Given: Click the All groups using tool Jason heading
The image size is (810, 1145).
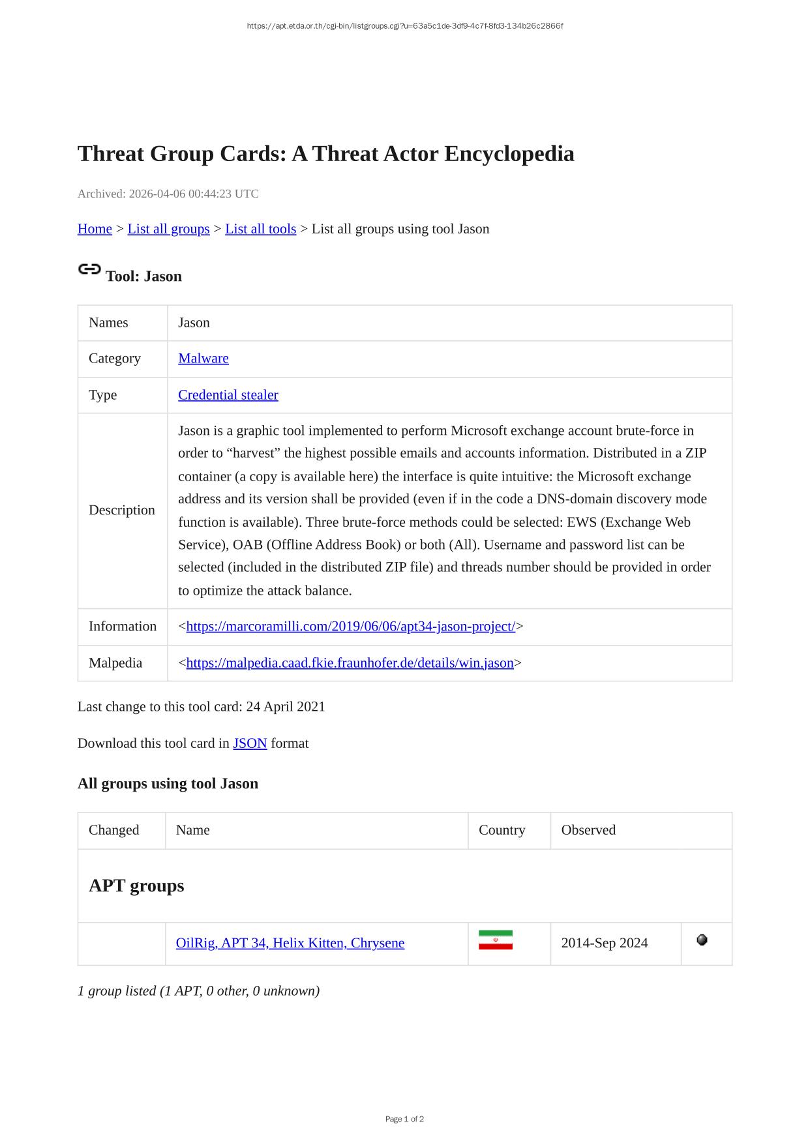Looking at the screenshot, I should pos(168,784).
